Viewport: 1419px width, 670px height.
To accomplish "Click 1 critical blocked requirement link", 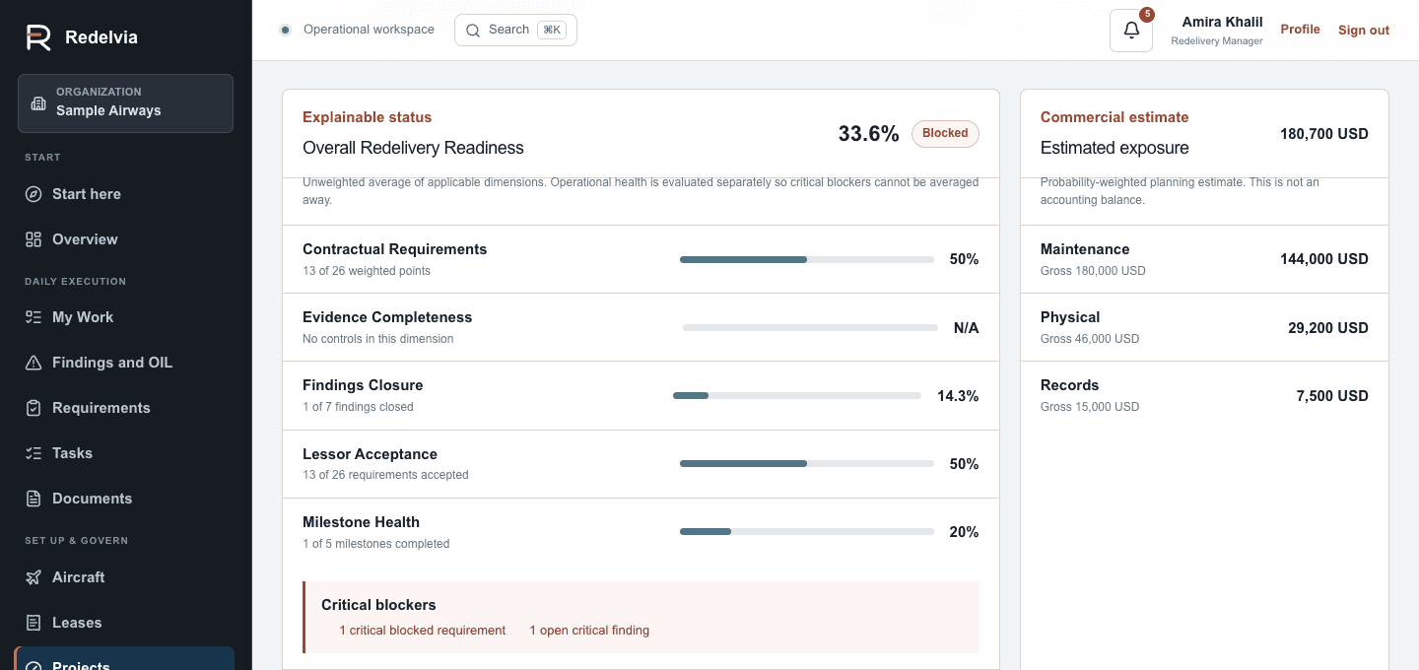I will pos(423,631).
